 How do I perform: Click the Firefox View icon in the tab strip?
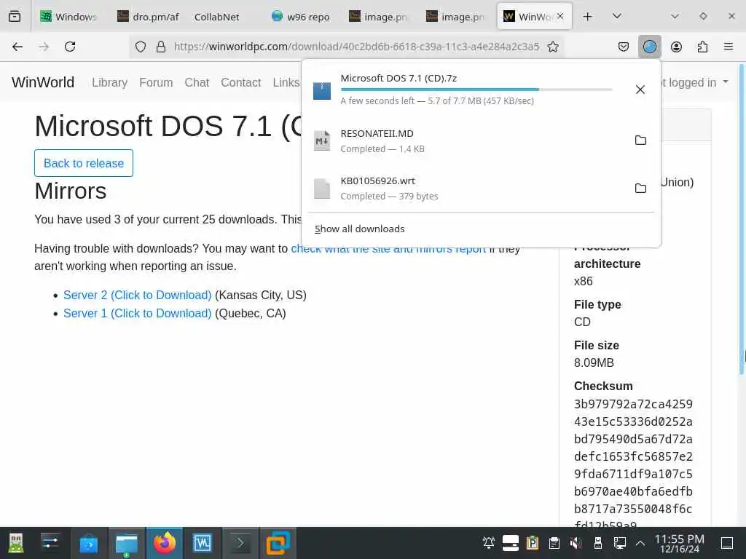click(15, 16)
